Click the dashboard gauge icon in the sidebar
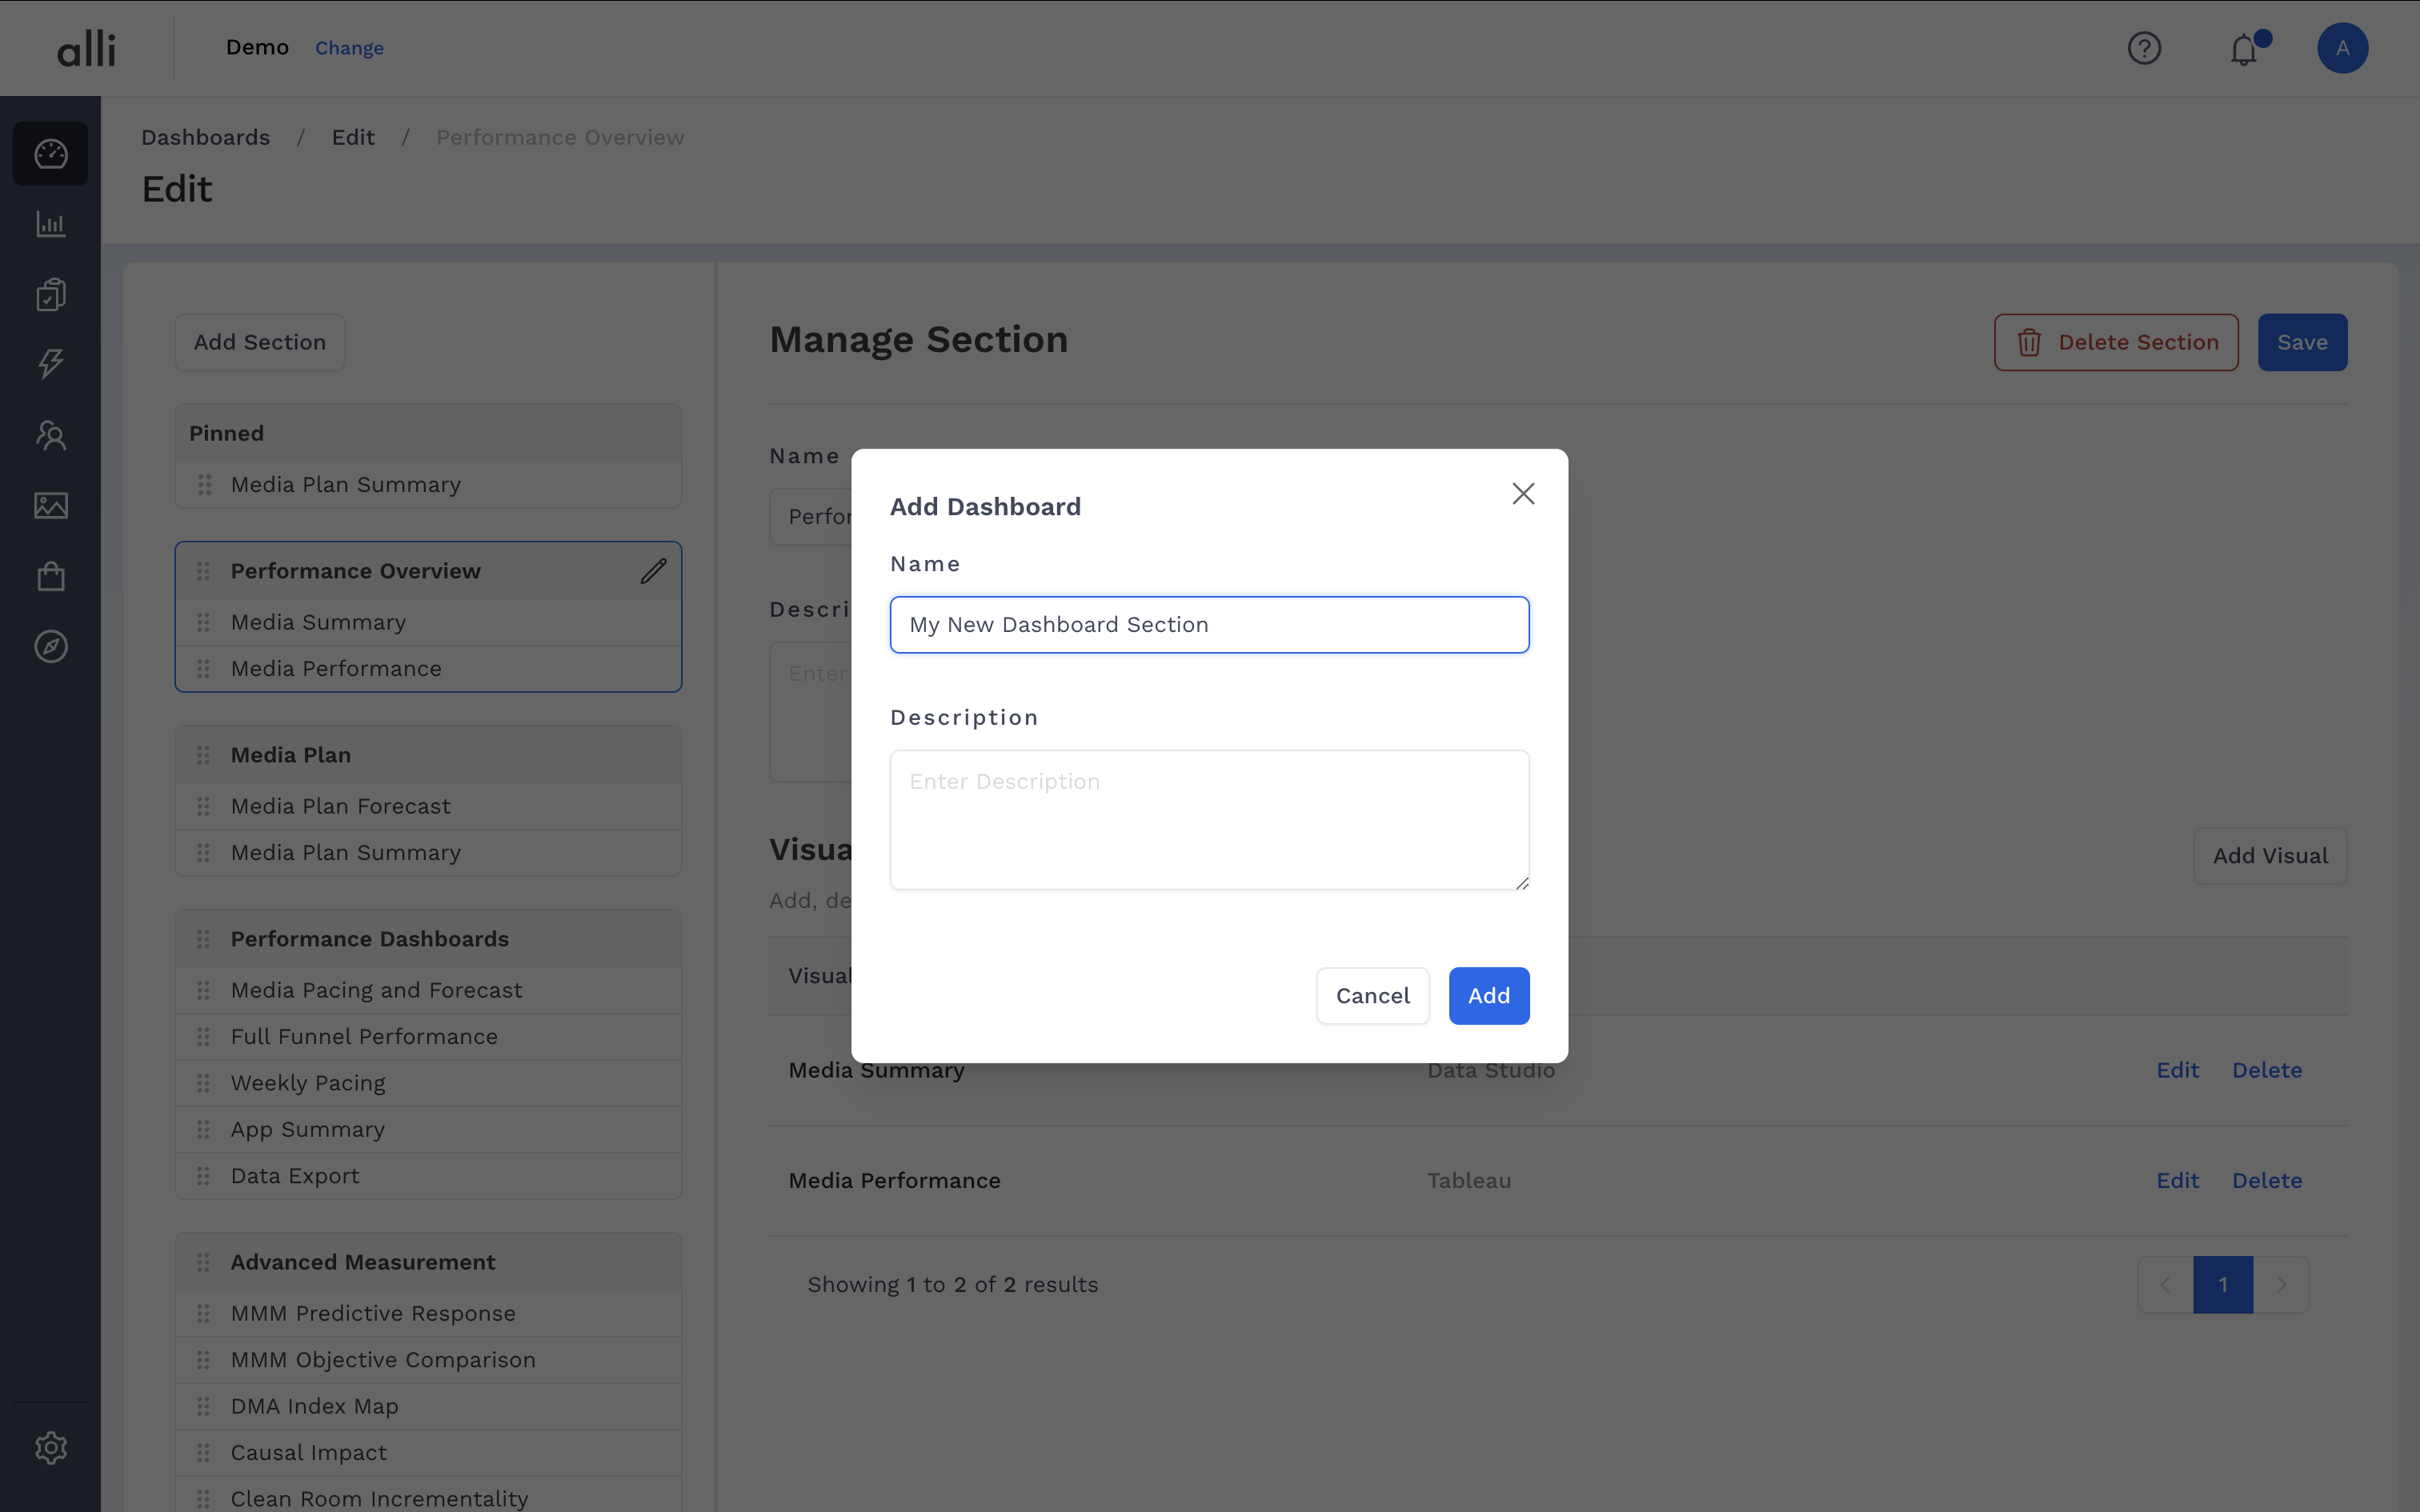 point(50,154)
